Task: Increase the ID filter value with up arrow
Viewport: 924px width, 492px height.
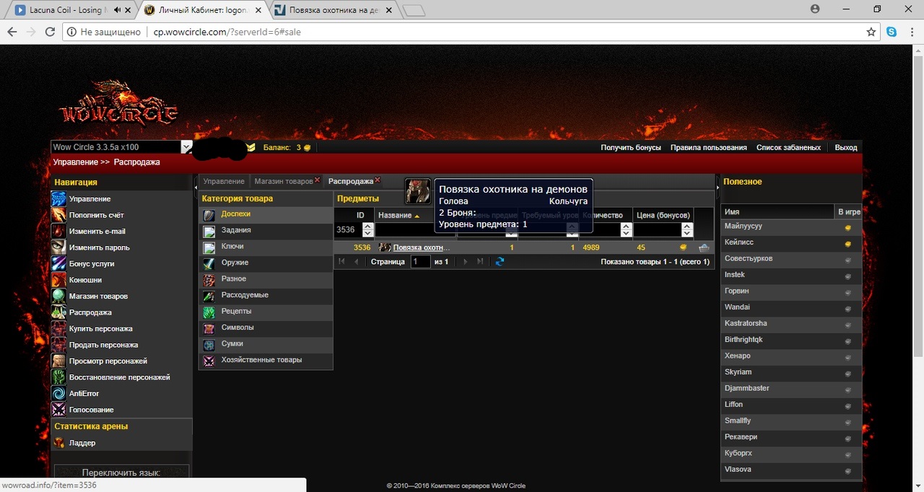Action: click(x=367, y=227)
